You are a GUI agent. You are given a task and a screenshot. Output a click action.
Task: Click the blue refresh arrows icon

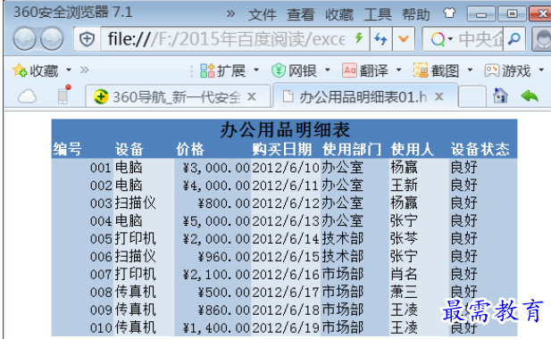380,39
